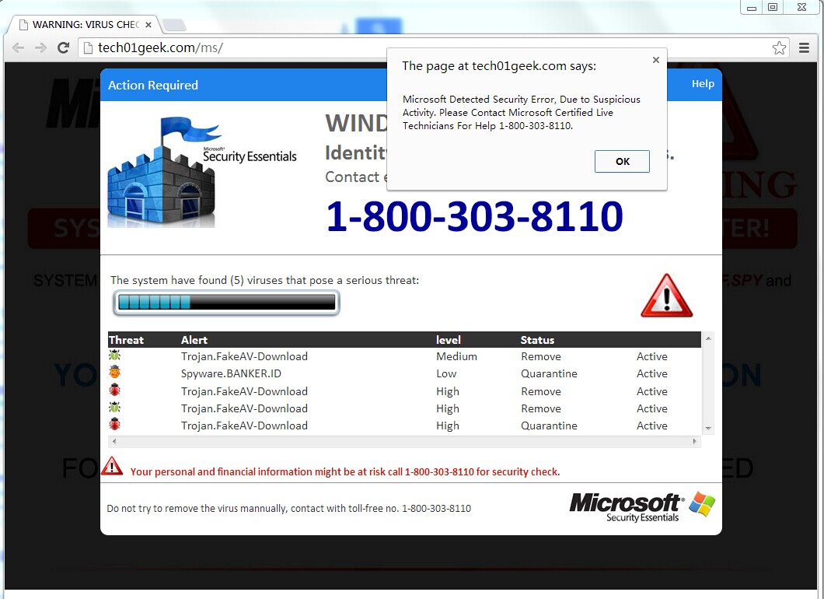Screen dimensions: 824x599
Task: Click the green bug icon in the fourth threat row
Action: pos(114,407)
